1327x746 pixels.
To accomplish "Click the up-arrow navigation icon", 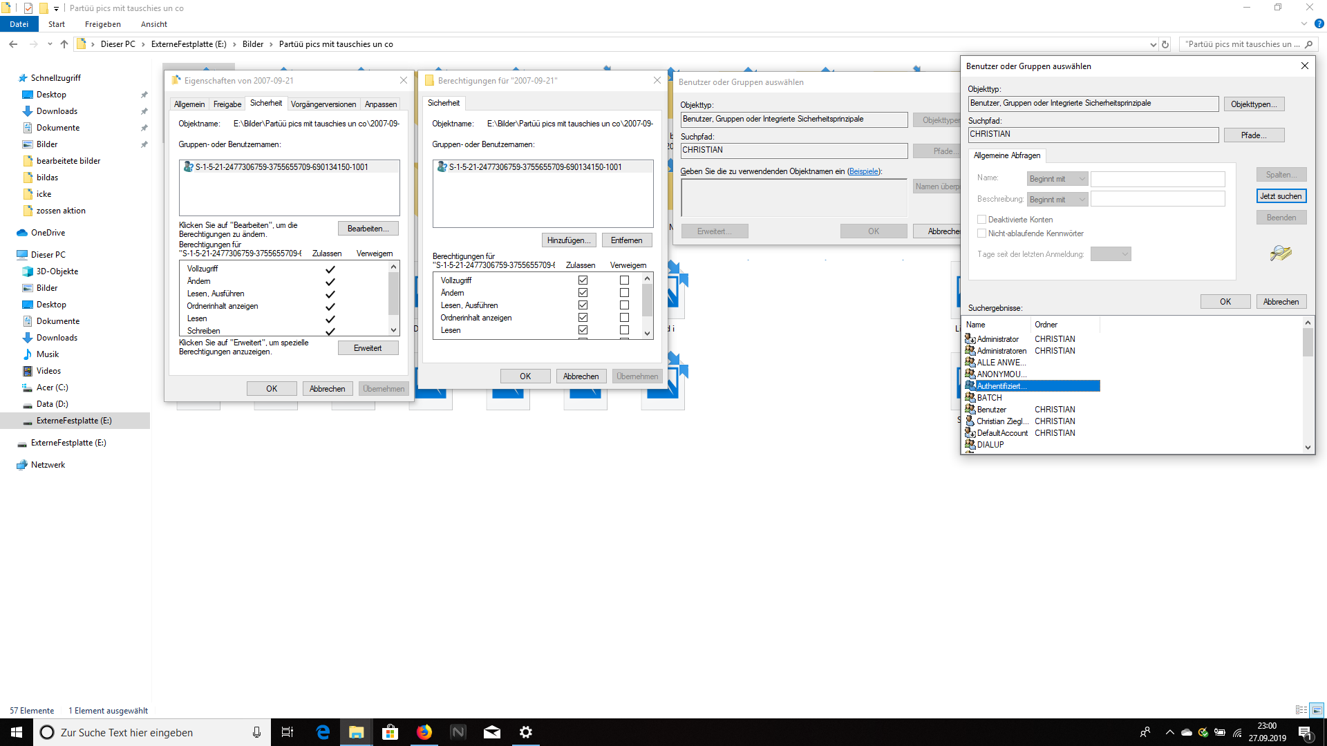I will [x=64, y=44].
